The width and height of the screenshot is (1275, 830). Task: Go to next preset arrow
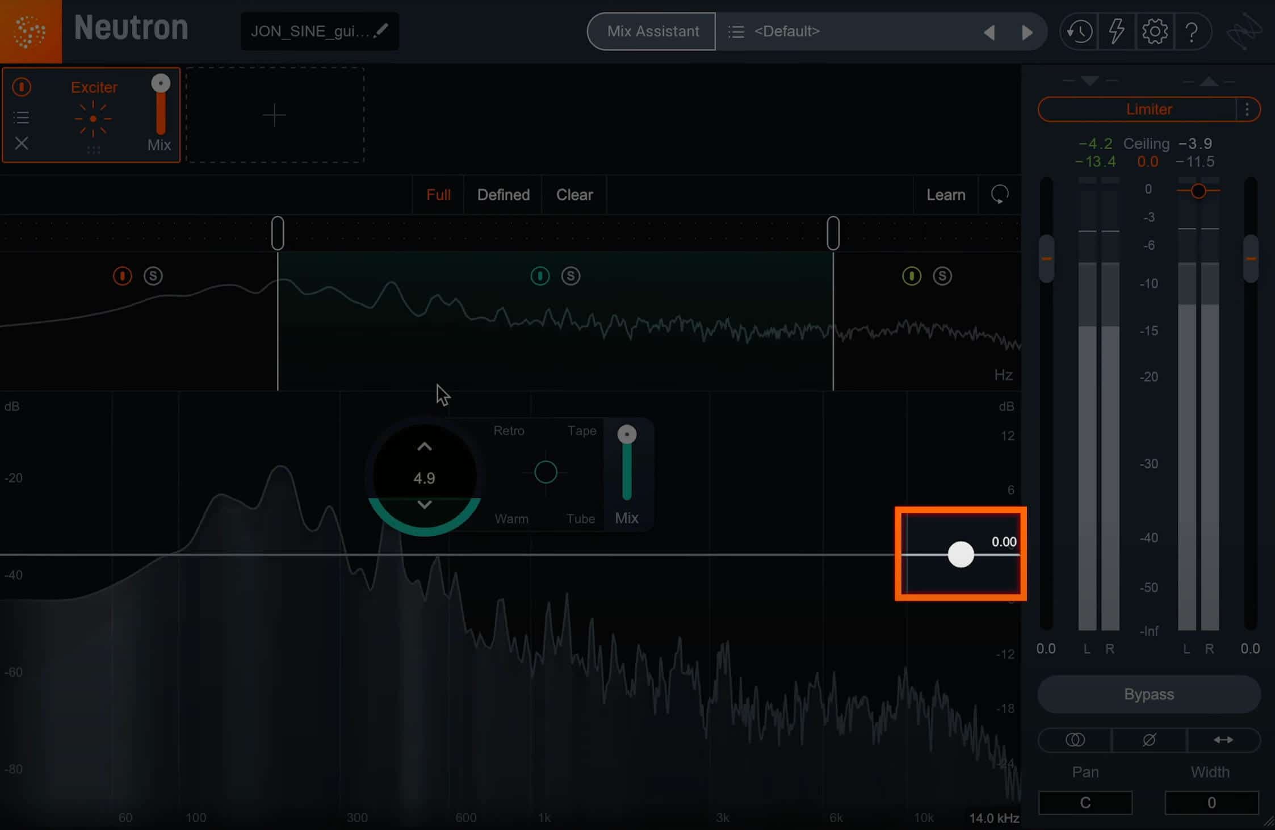pyautogui.click(x=1027, y=32)
